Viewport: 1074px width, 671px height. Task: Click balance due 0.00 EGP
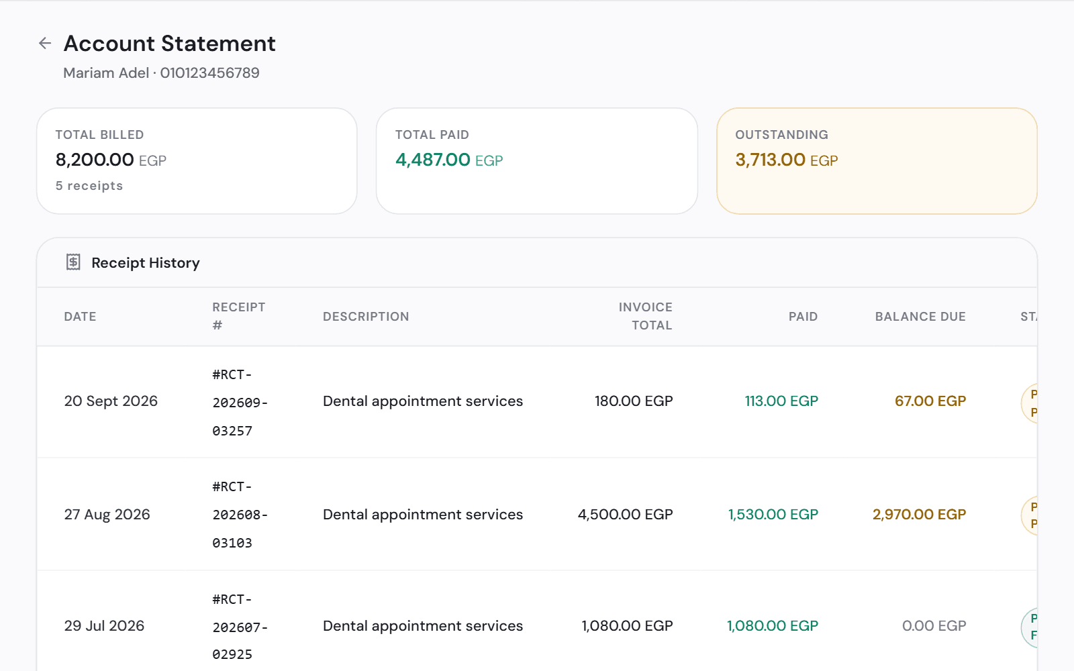(934, 626)
